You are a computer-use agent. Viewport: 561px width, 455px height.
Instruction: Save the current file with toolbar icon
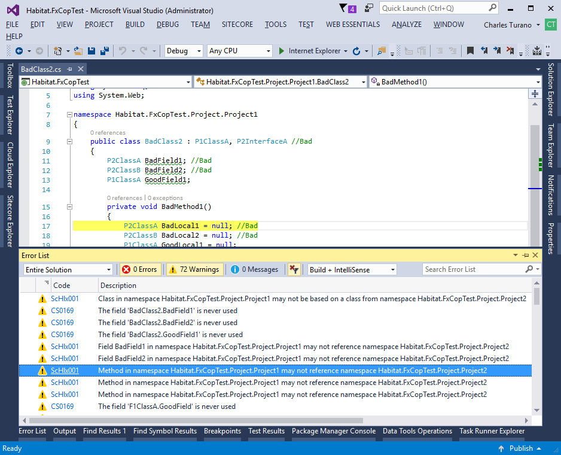tap(92, 51)
